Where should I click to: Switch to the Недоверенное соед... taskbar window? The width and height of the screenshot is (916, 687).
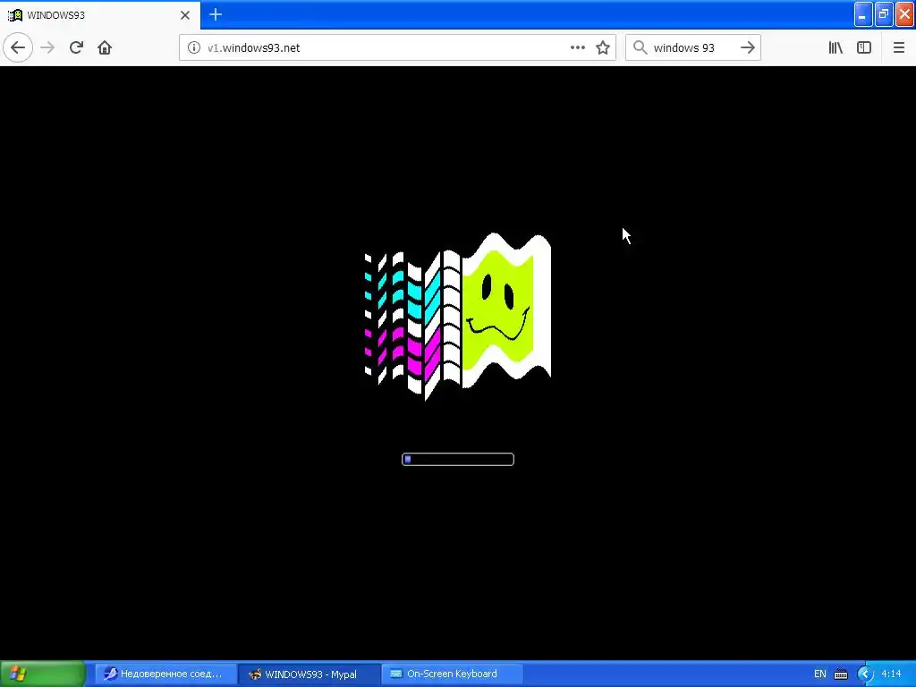coord(165,674)
